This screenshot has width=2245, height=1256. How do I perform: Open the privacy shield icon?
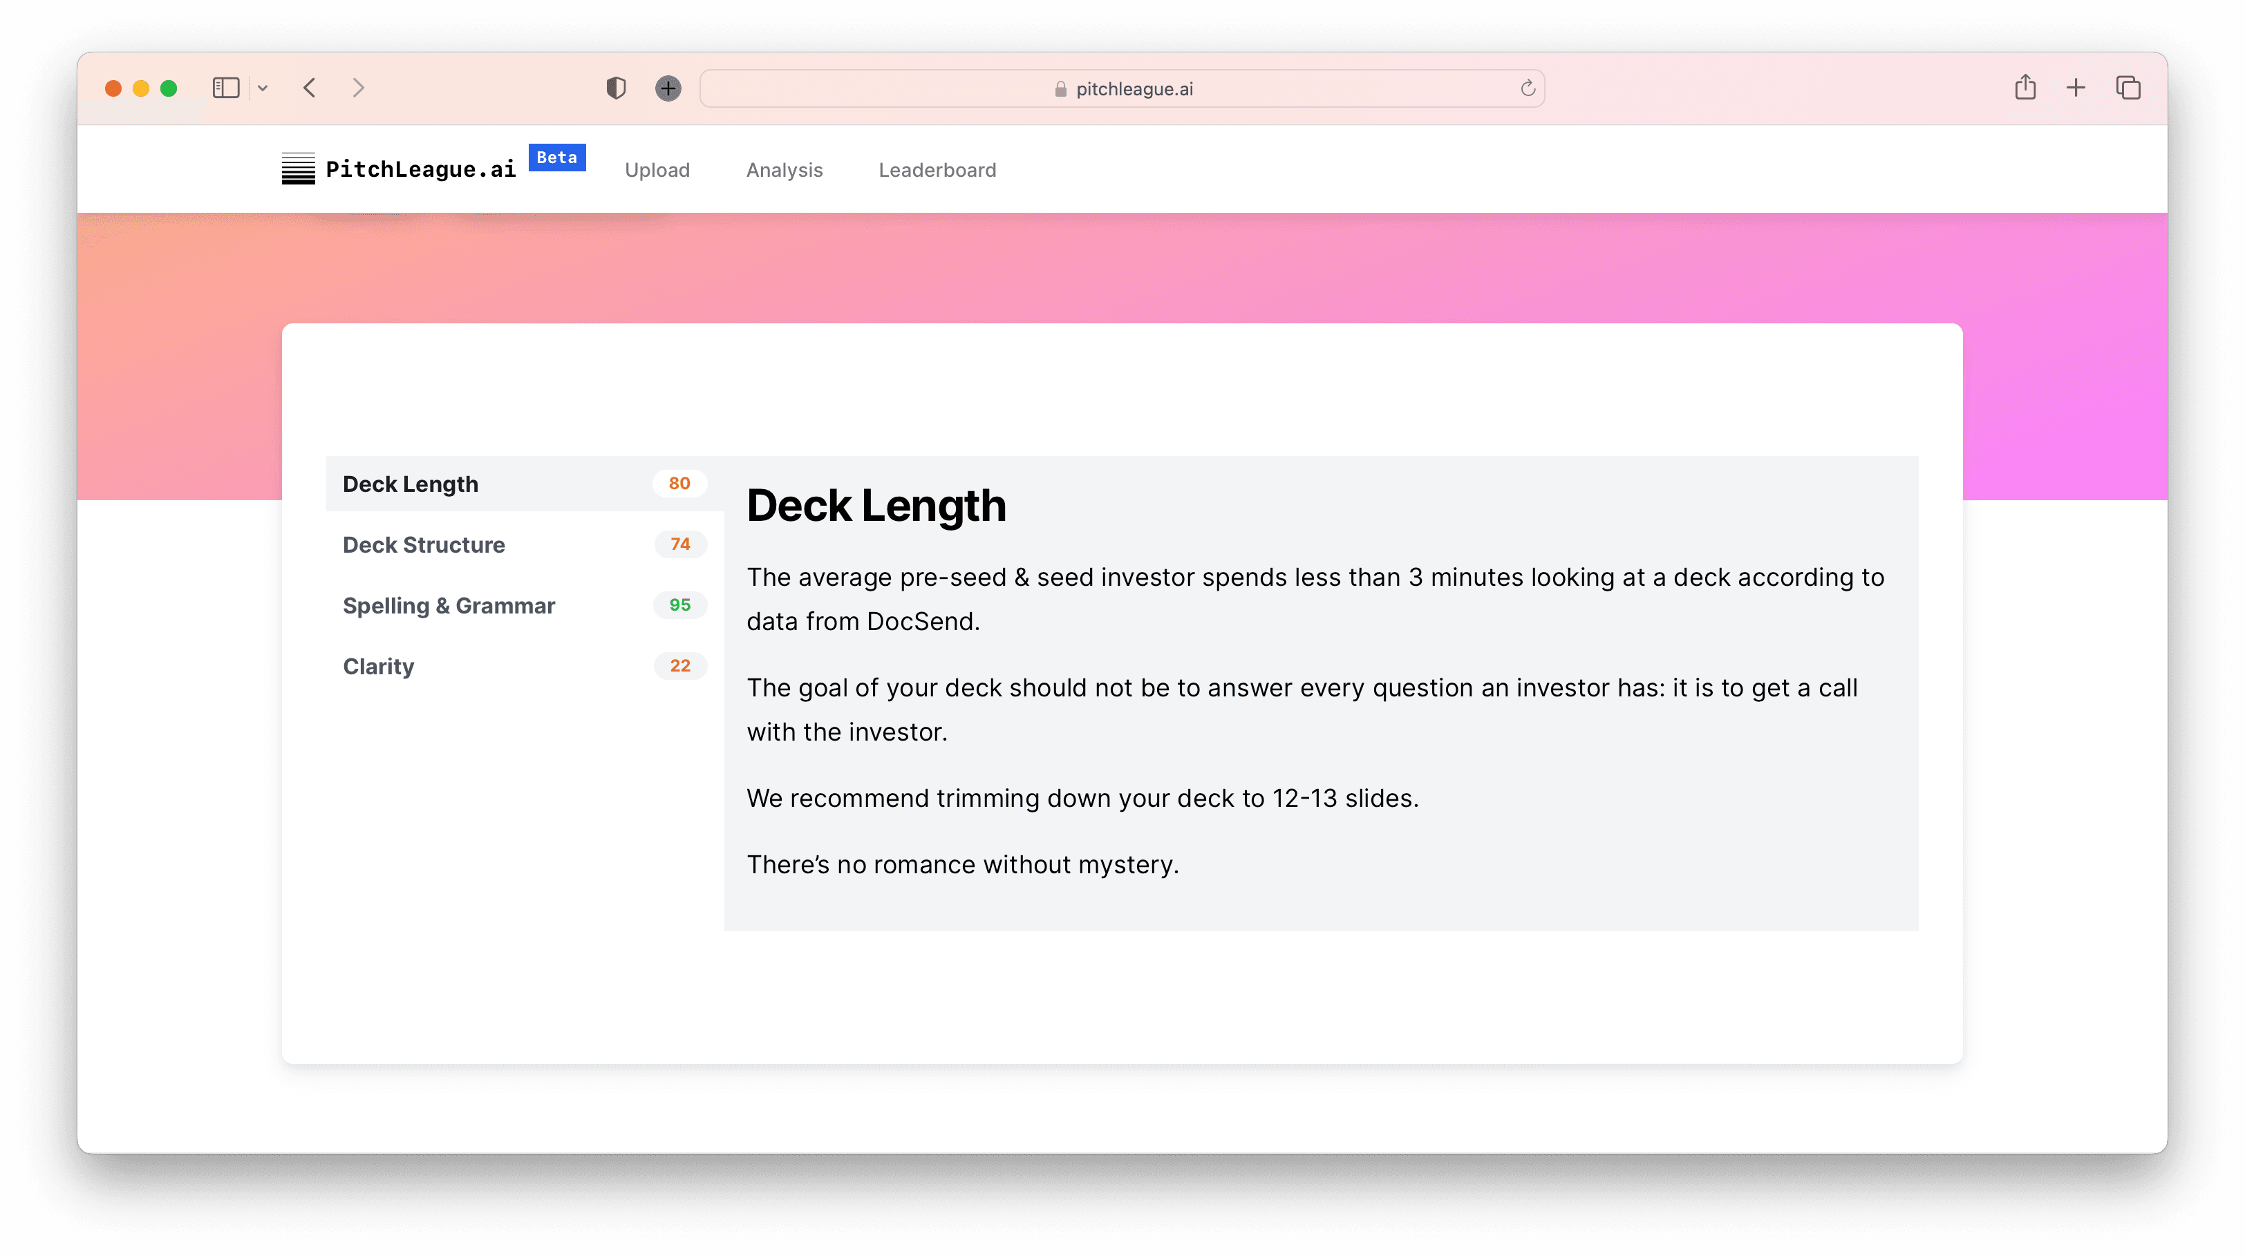coord(616,88)
